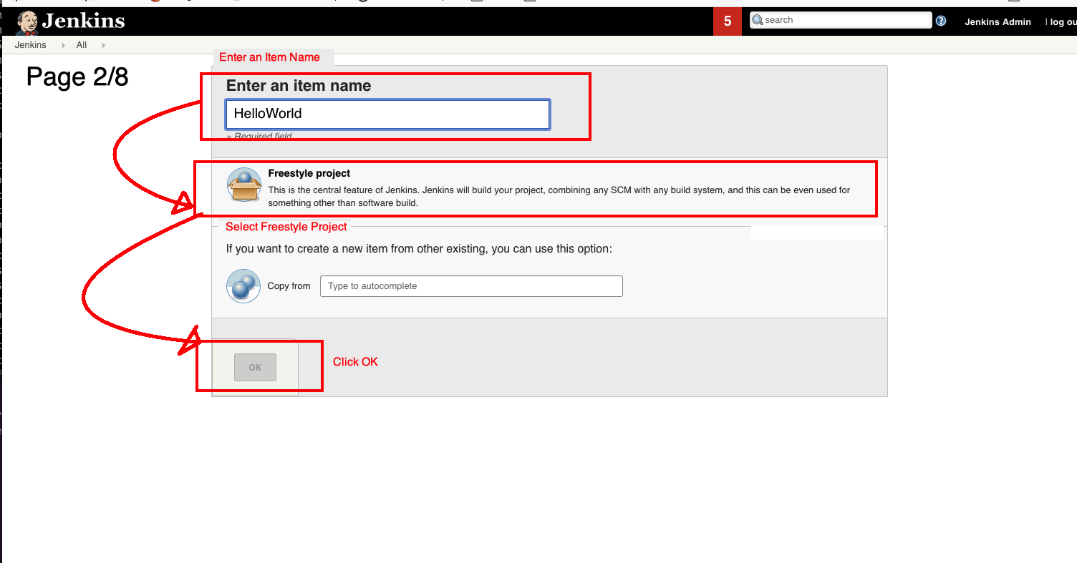Click the item name field containing HelloWorld

[x=387, y=114]
